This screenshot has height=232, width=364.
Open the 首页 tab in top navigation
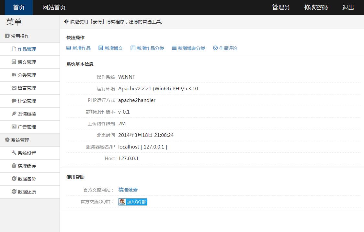coord(19,7)
